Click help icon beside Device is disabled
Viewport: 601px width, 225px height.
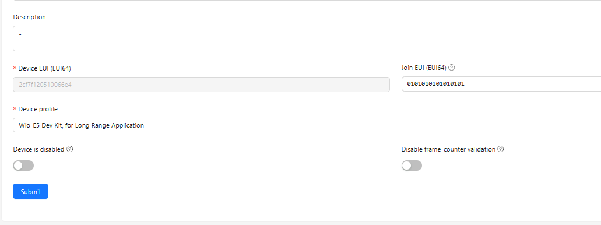pos(70,149)
